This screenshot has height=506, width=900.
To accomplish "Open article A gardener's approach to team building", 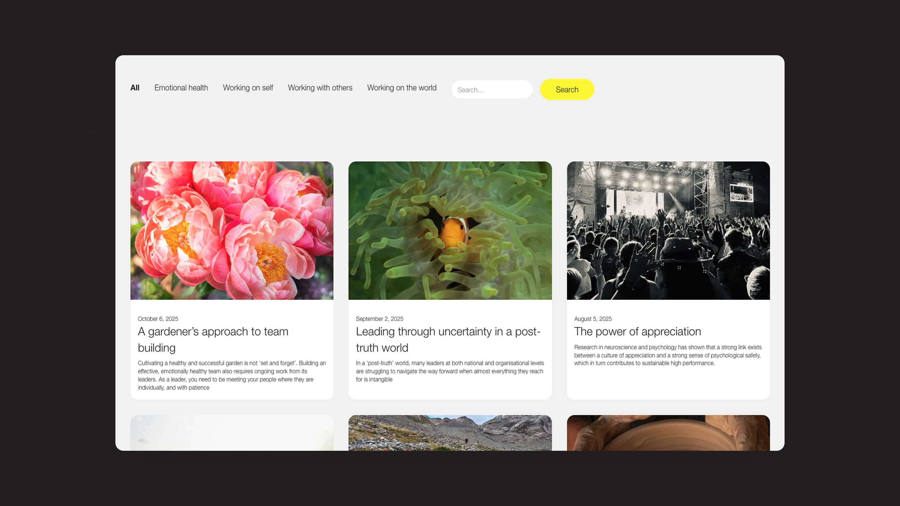I will 213,339.
